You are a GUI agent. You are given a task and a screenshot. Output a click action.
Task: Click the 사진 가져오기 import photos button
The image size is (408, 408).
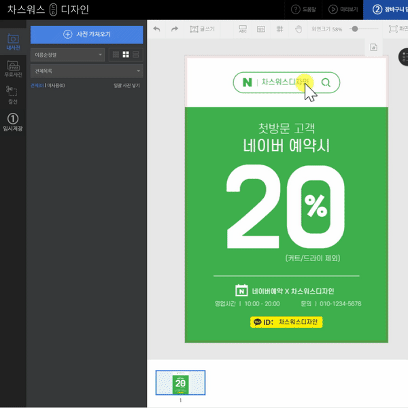pos(86,35)
